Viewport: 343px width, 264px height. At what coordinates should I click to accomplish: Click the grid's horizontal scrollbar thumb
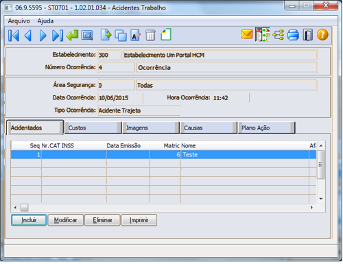24,208
